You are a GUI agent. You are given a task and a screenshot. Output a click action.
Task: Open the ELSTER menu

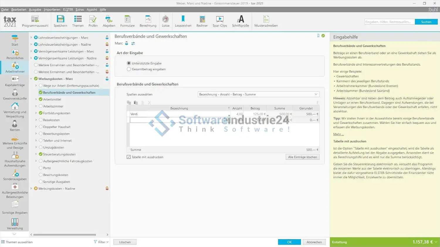pos(68,10)
